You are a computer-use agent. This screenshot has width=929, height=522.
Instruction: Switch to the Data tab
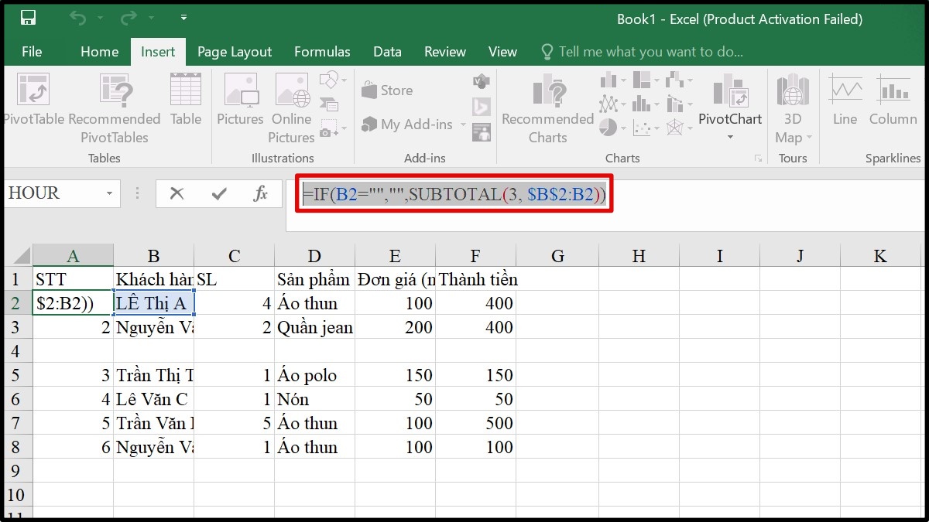click(387, 52)
